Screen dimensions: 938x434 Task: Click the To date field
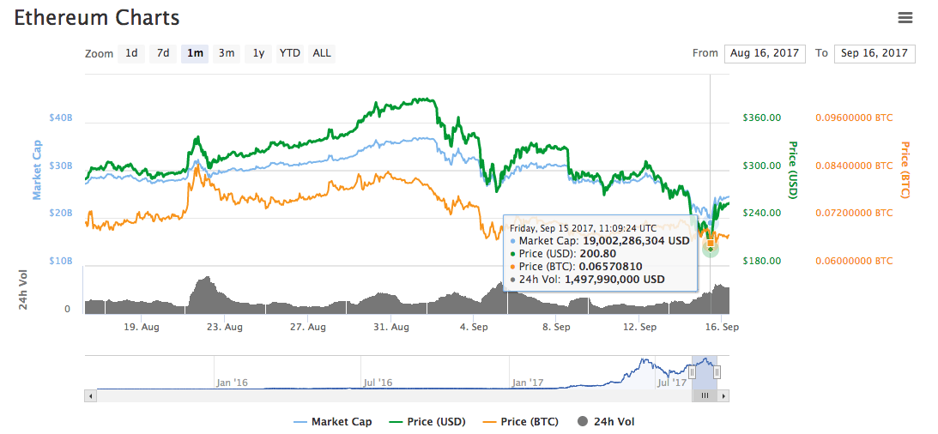click(874, 53)
